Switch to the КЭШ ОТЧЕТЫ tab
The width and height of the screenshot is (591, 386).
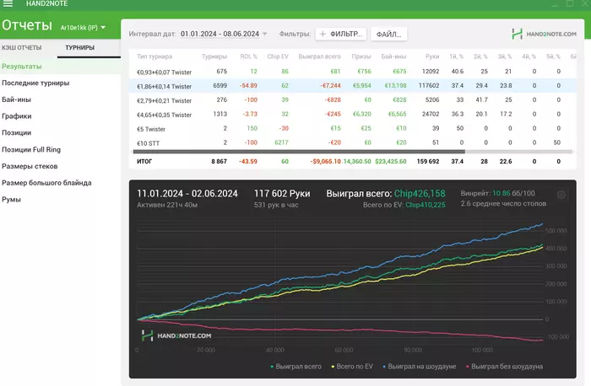point(21,48)
